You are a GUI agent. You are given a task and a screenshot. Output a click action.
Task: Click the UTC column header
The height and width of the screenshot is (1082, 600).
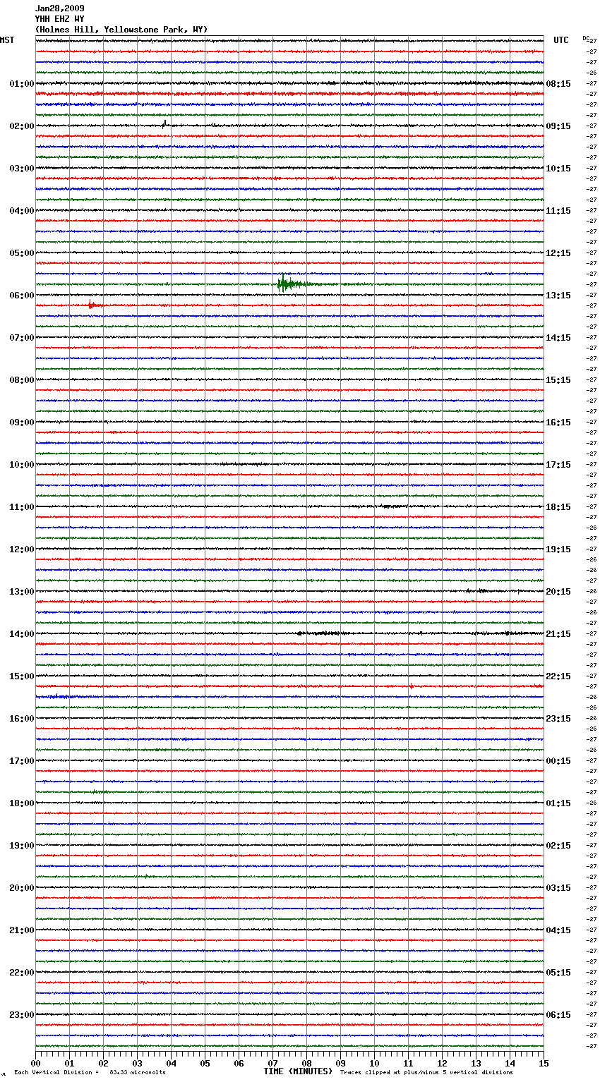coord(561,40)
